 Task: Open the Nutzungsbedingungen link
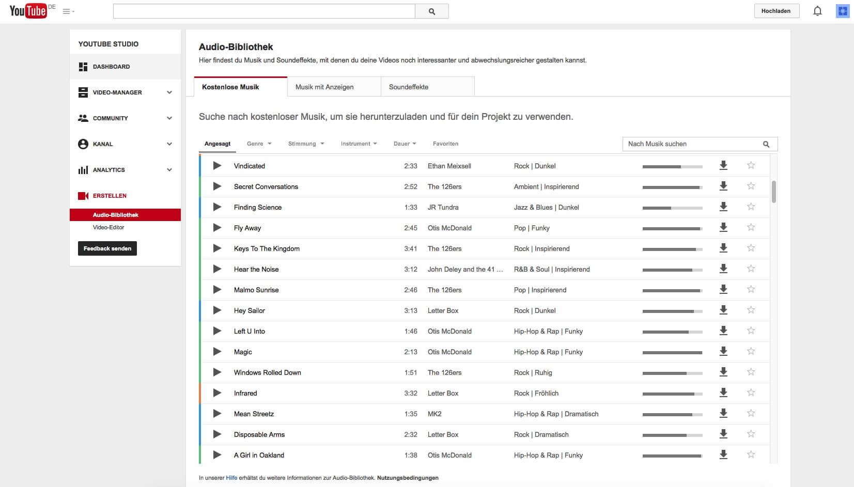[x=408, y=478]
